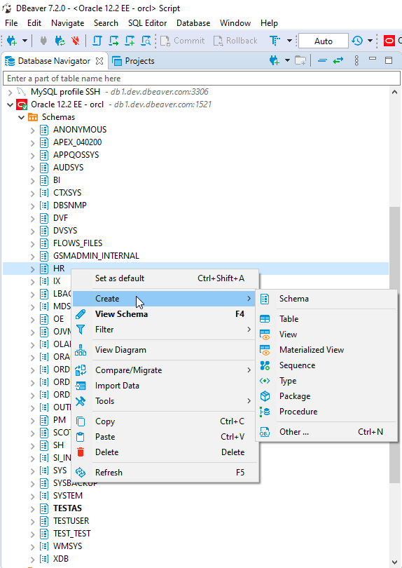Click the APEX_040200 schema icon
402x568 pixels.
coord(44,142)
